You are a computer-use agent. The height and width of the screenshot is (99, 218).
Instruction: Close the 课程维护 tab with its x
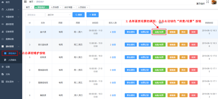point(47,7)
